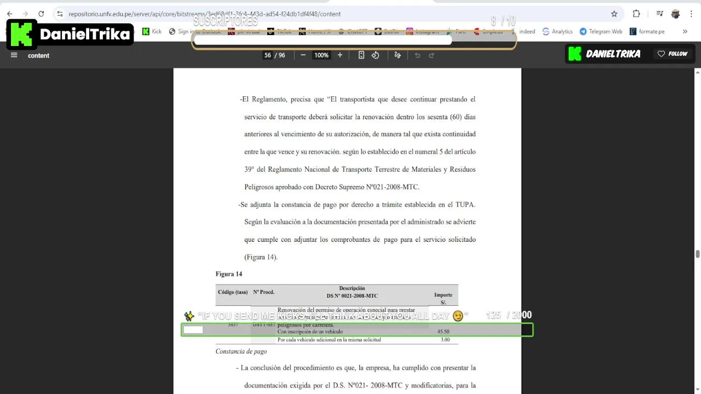The height and width of the screenshot is (394, 701).
Task: Click the 'N° Proced.' column header
Action: pyautogui.click(x=263, y=292)
